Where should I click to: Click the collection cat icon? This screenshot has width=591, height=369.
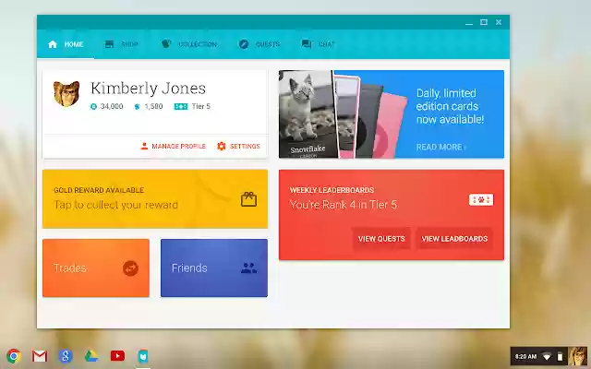(x=166, y=44)
